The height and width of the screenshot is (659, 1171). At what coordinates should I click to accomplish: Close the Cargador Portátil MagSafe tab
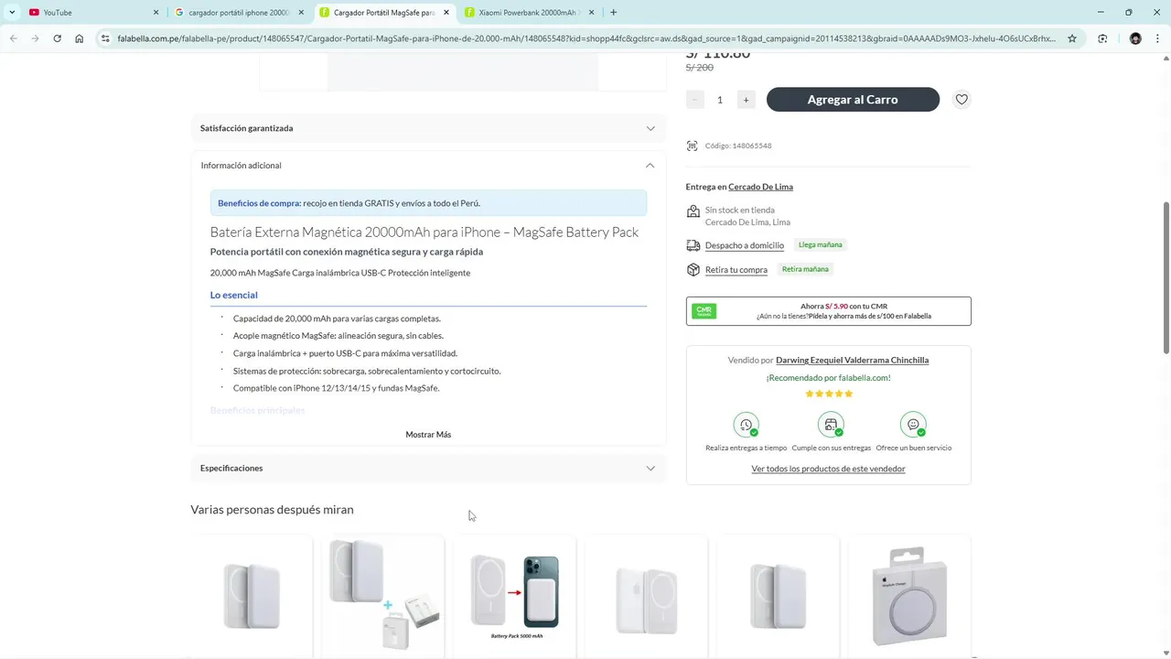click(x=446, y=13)
